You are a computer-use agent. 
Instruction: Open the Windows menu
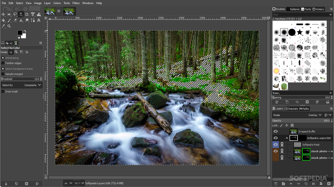[x=88, y=3]
